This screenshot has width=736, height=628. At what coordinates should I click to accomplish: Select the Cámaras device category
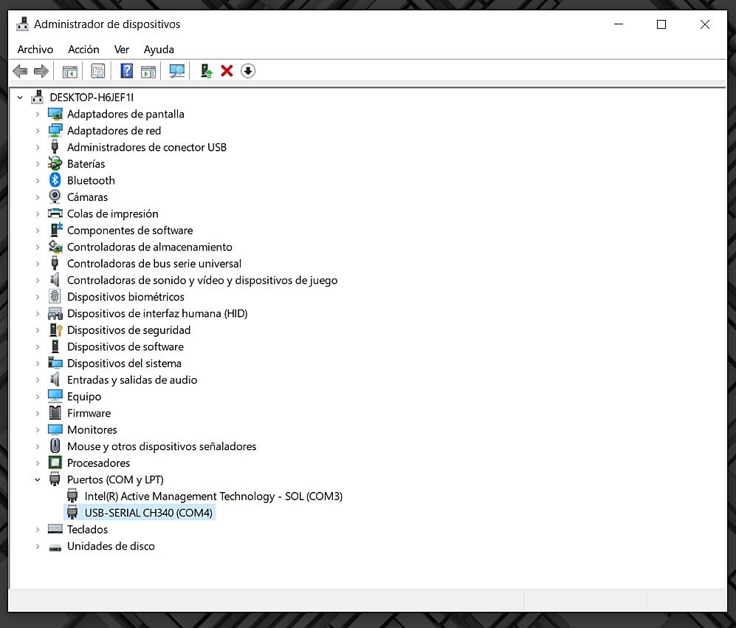pyautogui.click(x=87, y=197)
